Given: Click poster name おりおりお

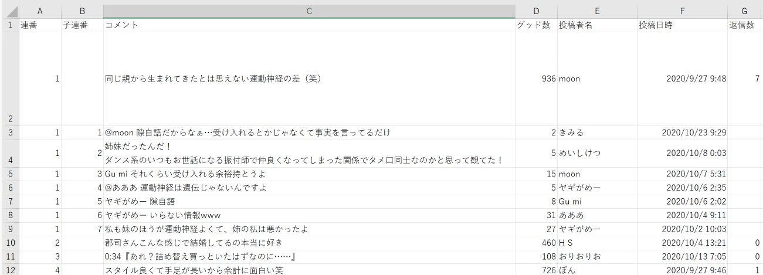Looking at the screenshot, I should [x=597, y=257].
